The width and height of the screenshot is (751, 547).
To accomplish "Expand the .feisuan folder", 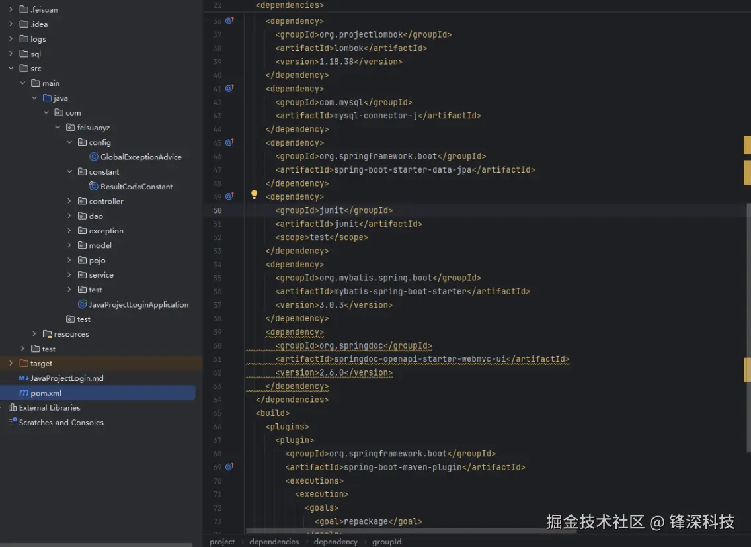I will [11, 9].
